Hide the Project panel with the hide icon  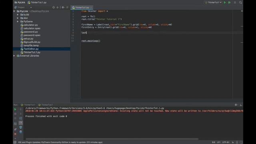tap(68, 7)
